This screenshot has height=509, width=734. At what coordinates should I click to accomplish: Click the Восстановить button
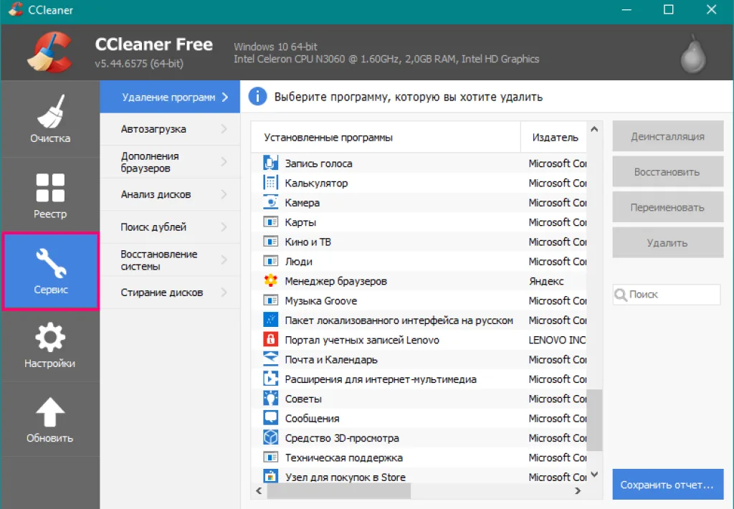(667, 172)
